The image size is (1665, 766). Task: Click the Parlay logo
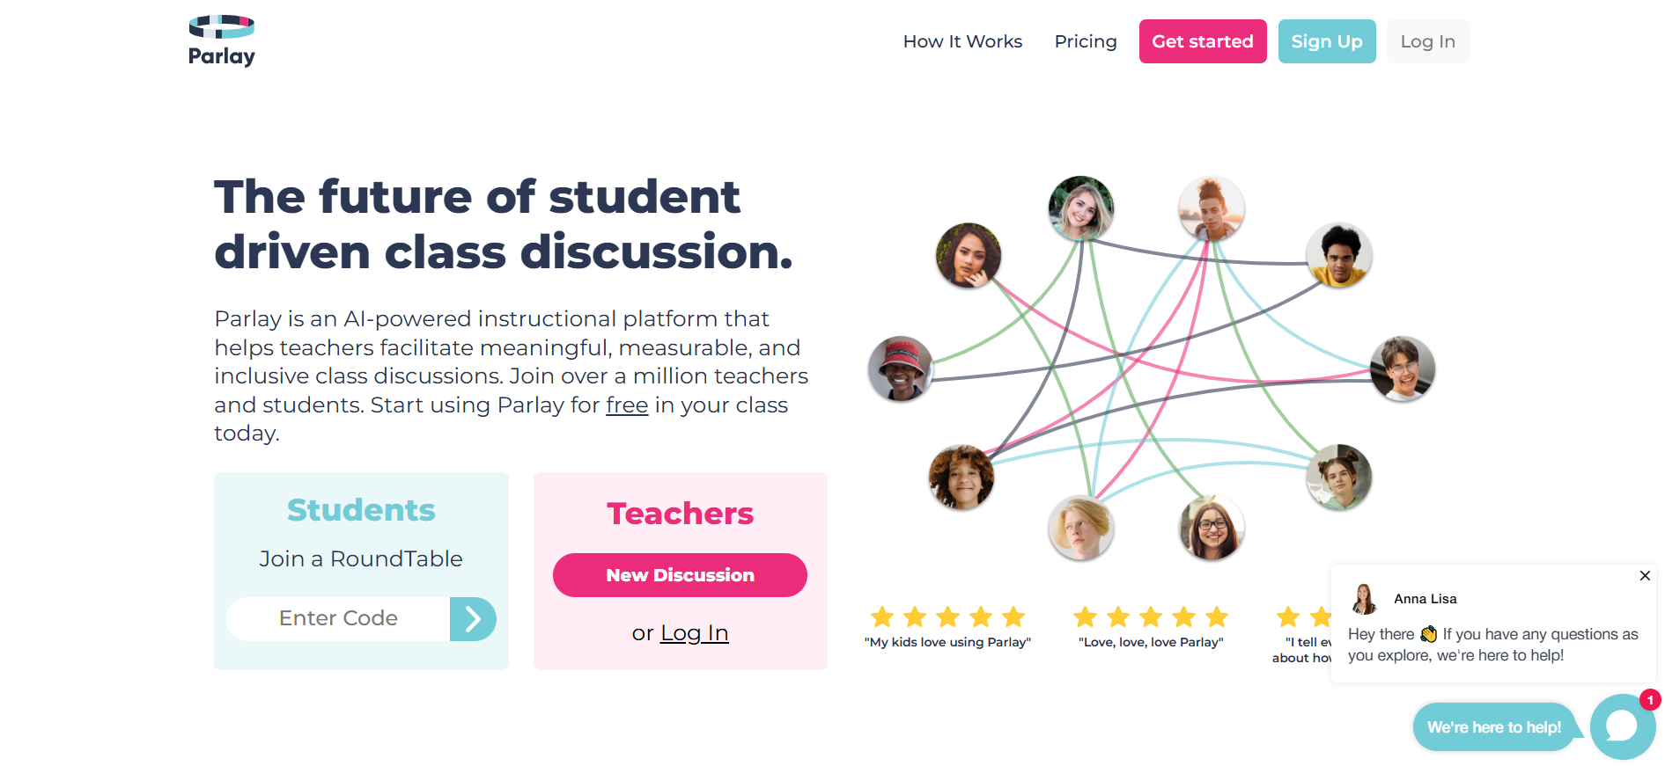tap(222, 40)
